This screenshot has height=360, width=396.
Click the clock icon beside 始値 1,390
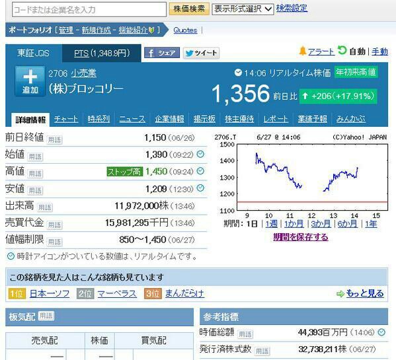[200, 154]
